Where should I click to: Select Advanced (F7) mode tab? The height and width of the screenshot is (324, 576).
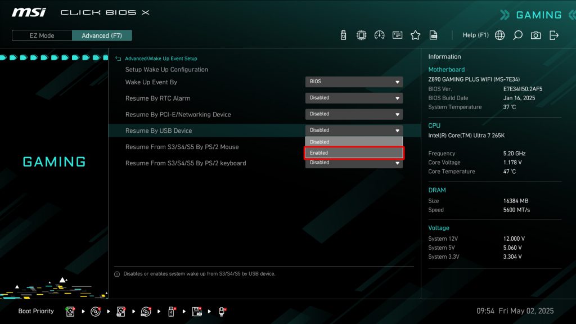point(102,35)
